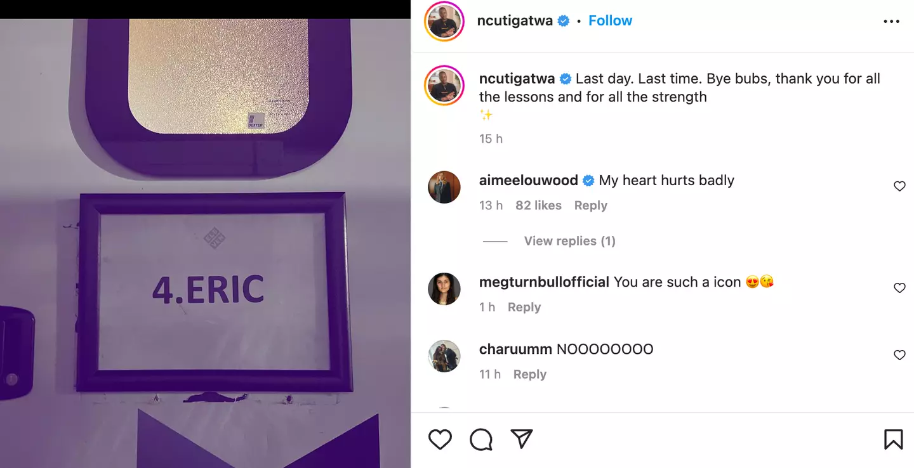This screenshot has width=914, height=468.
Task: Expand View replies (1) under aimeelouwood
Action: tap(569, 241)
